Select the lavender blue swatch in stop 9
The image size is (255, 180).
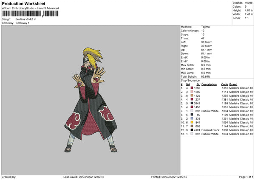(192, 118)
